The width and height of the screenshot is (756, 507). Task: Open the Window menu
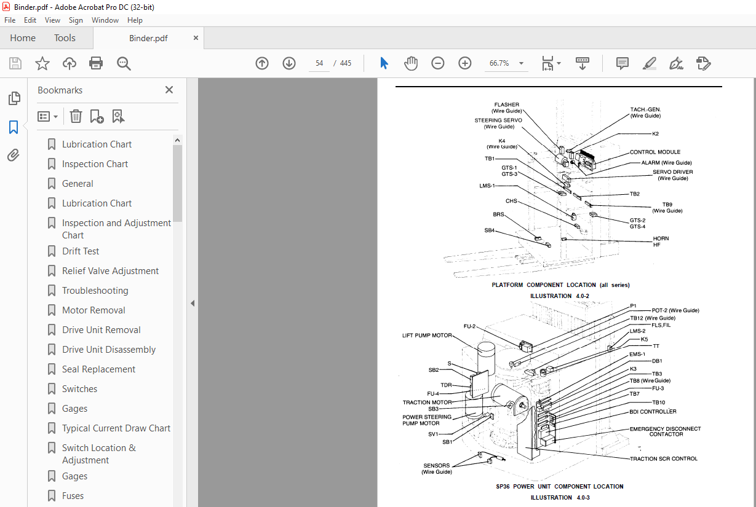pyautogui.click(x=105, y=20)
